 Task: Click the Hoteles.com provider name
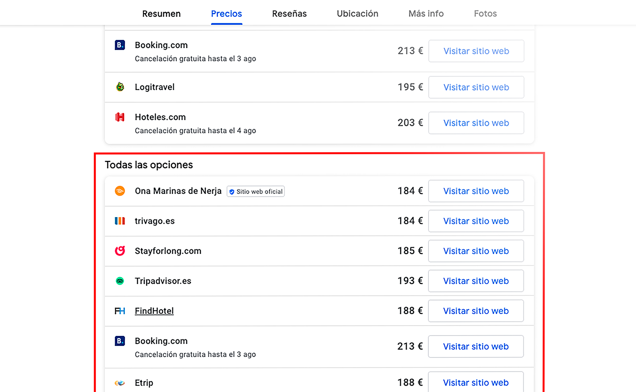(160, 117)
